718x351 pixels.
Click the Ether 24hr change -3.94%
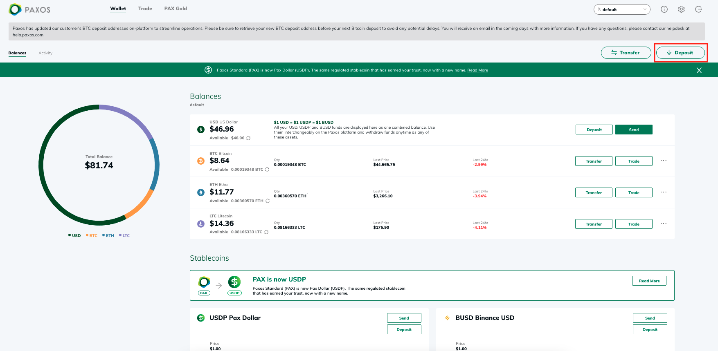click(x=480, y=196)
